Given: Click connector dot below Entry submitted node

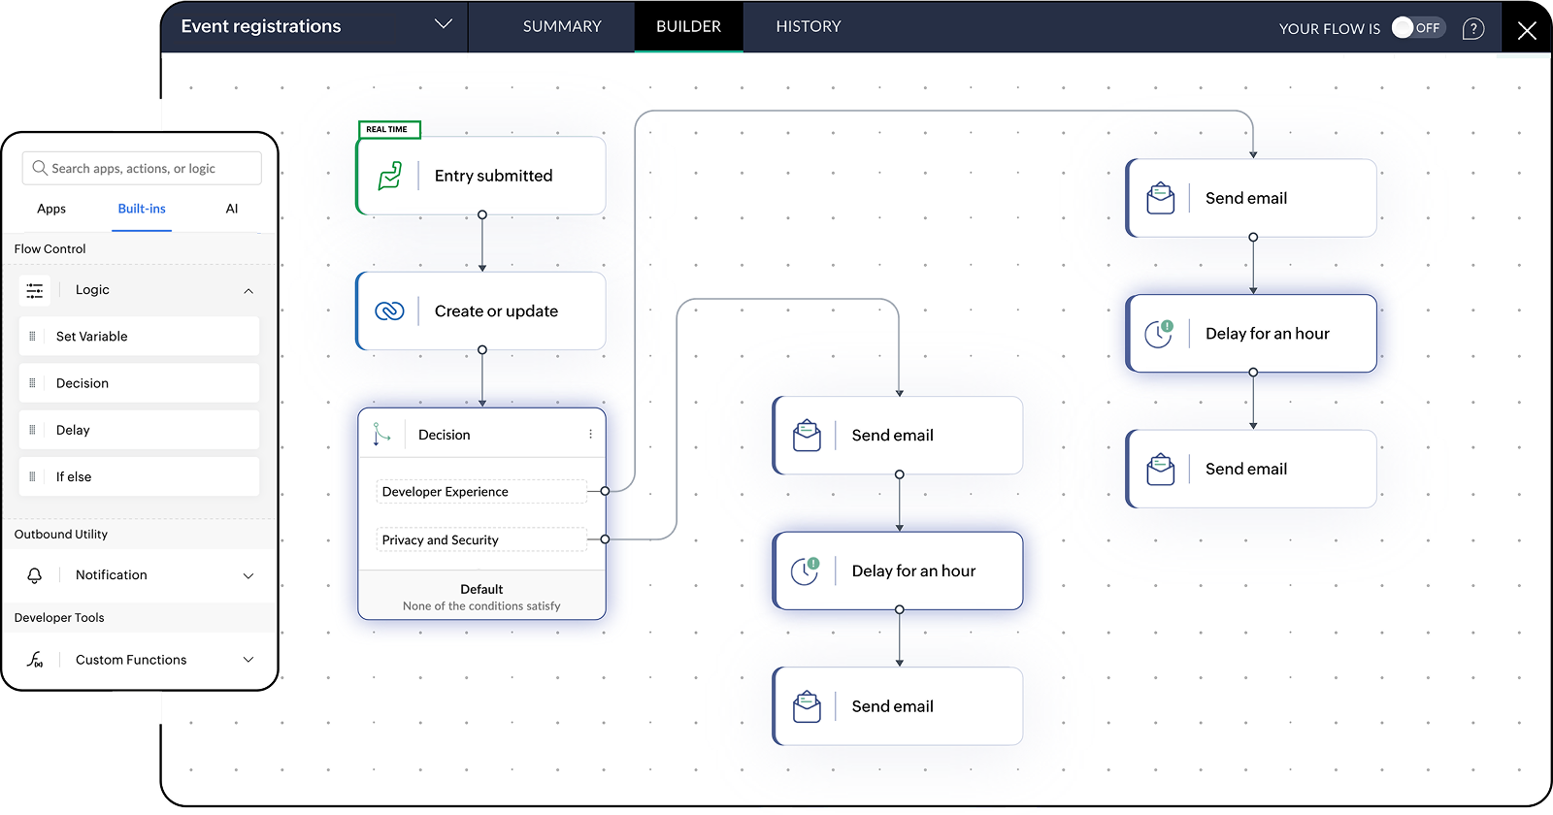Looking at the screenshot, I should coord(482,214).
